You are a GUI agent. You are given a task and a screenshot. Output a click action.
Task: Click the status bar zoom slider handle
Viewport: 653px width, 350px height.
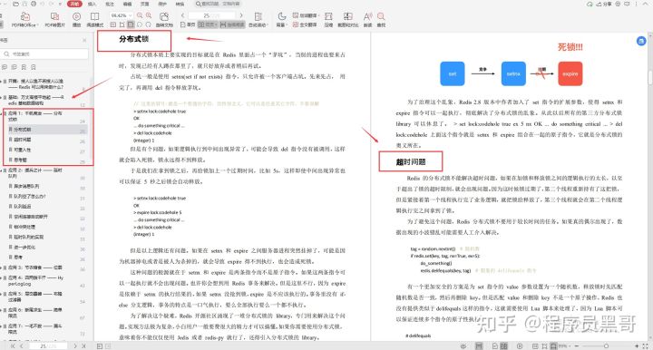(x=606, y=345)
